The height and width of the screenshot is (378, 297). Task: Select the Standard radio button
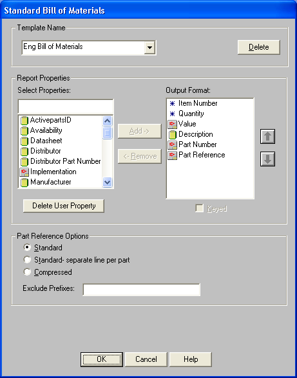click(27, 247)
